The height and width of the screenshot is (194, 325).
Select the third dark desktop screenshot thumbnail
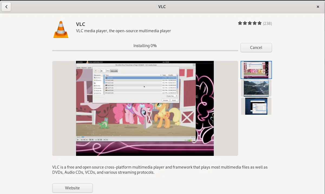tap(256, 106)
